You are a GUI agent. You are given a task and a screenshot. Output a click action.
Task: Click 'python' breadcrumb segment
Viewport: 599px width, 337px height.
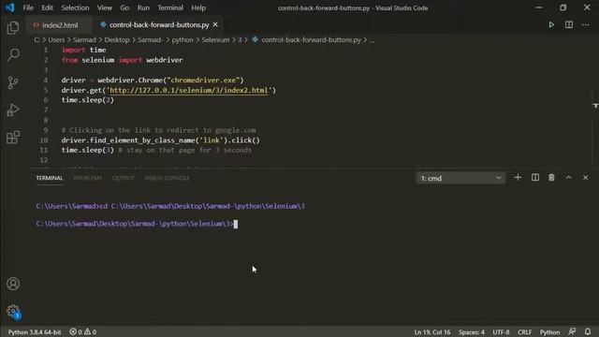coord(183,39)
